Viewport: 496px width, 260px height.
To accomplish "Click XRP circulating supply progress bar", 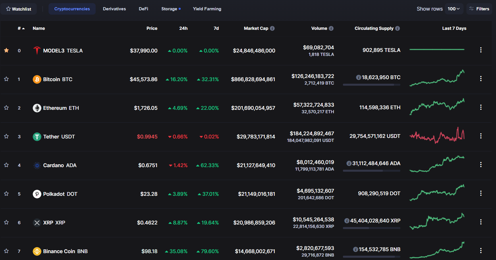I will coord(372,228).
